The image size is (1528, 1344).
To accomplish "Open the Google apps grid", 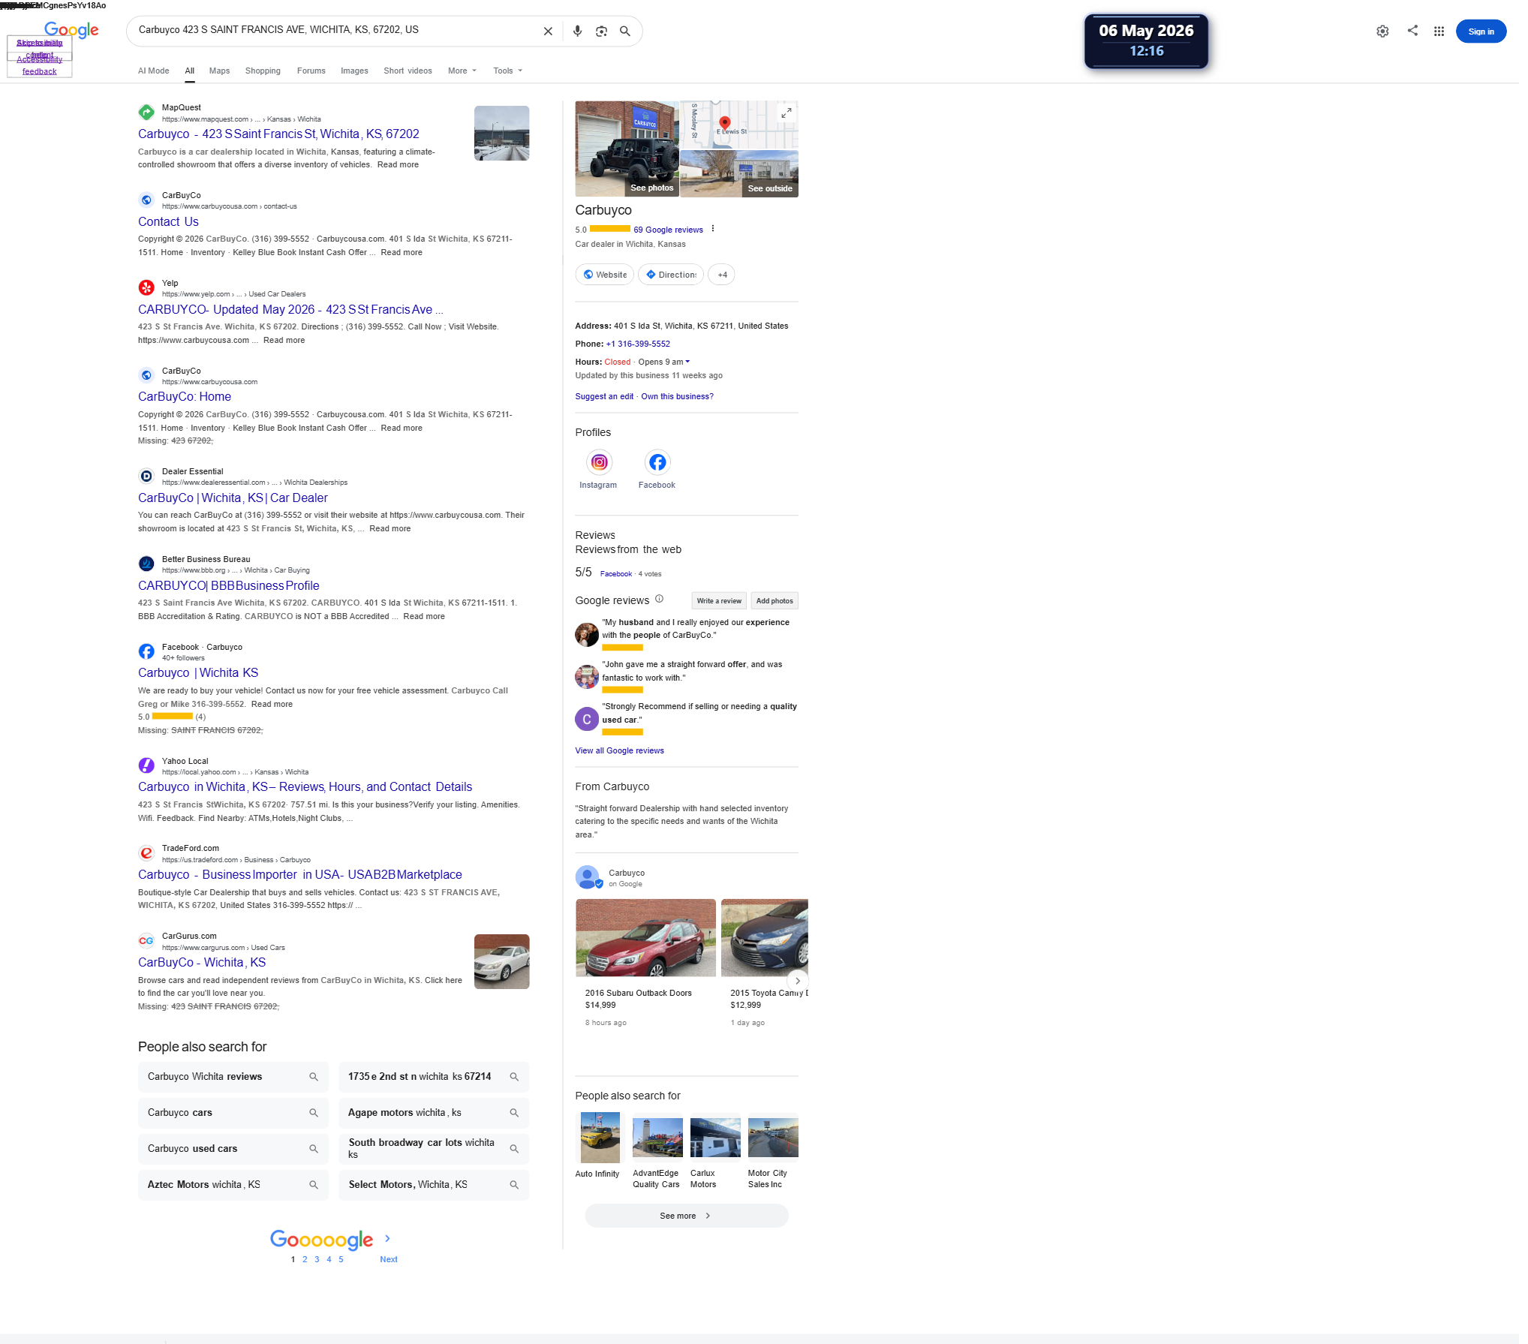I will point(1439,32).
